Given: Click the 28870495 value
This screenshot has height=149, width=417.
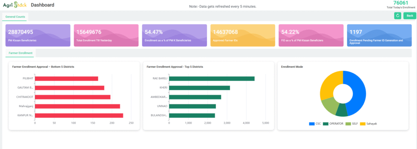Looking at the screenshot, I should pos(20,32).
